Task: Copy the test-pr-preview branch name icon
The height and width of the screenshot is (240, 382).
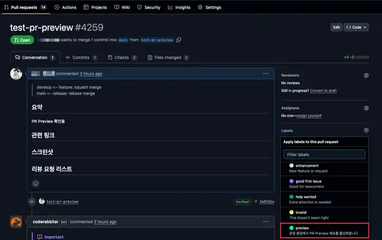Action: tap(179, 40)
